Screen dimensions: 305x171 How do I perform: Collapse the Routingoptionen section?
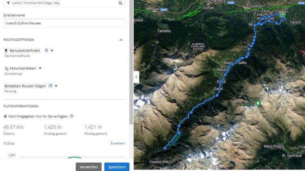(x=121, y=40)
